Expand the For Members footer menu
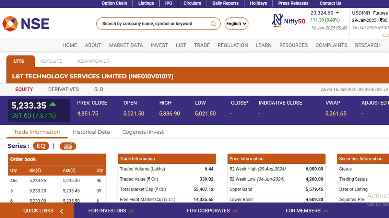The height and width of the screenshot is (218, 389). coord(307,211)
